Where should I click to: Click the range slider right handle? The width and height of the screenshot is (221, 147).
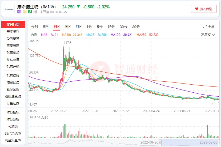coord(219,143)
